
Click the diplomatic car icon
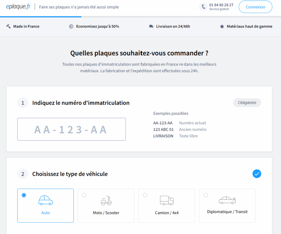(x=227, y=200)
